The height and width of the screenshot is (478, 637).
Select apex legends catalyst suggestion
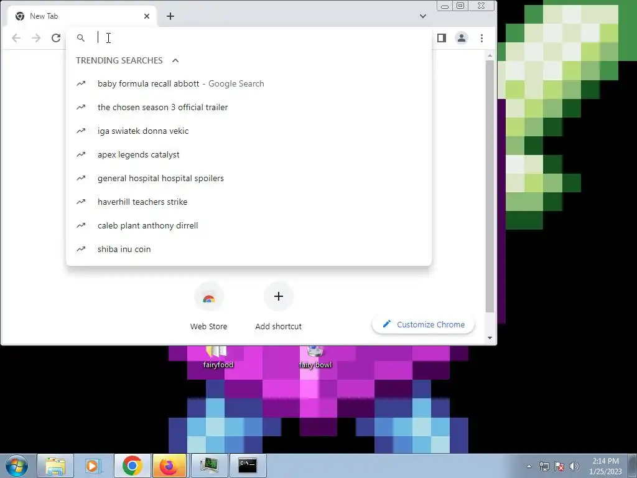coord(249,154)
